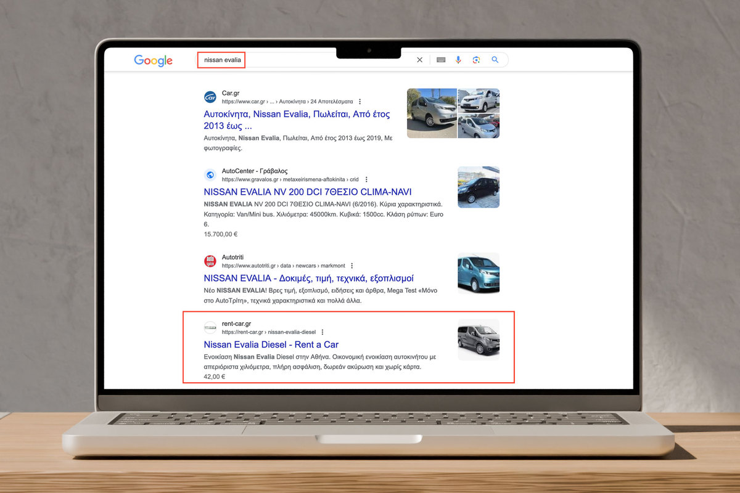This screenshot has height=493, width=740.
Task: Click the bottom-right small Car.gr van thumbnail
Action: point(479,126)
